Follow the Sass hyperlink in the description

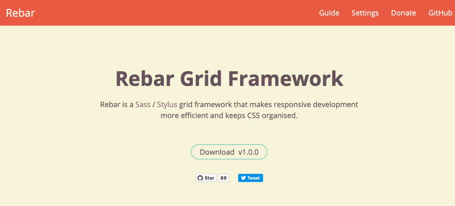pos(143,105)
